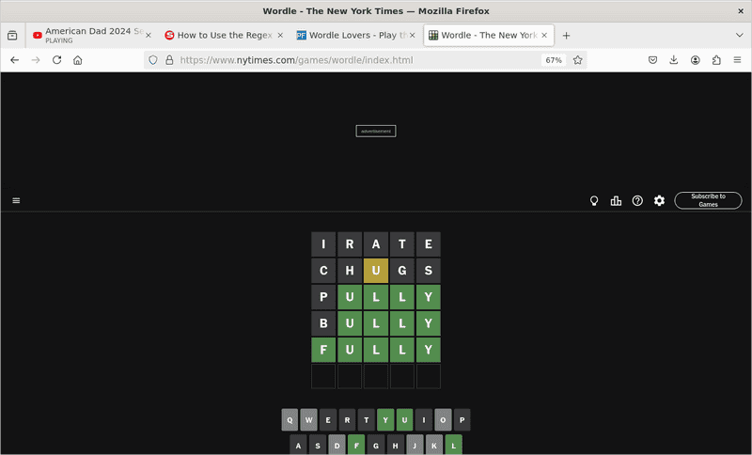
Task: Tap the W key on the keyboard
Action: click(x=309, y=420)
